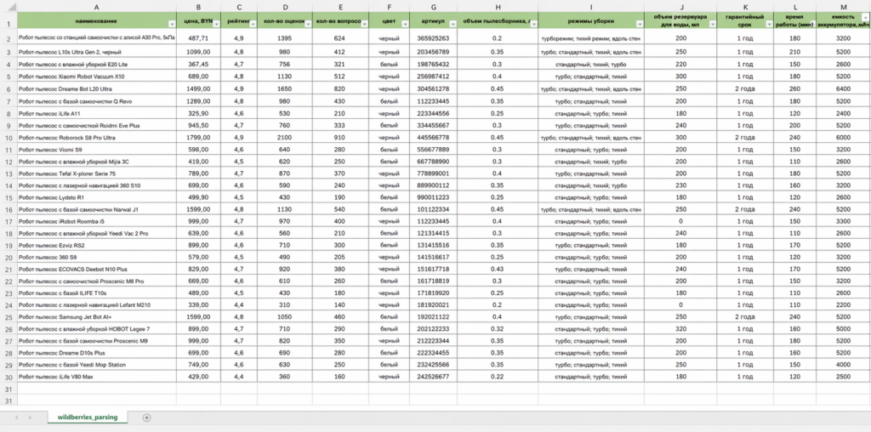
Task: Click артикул cell 242526677
Action: click(x=433, y=377)
